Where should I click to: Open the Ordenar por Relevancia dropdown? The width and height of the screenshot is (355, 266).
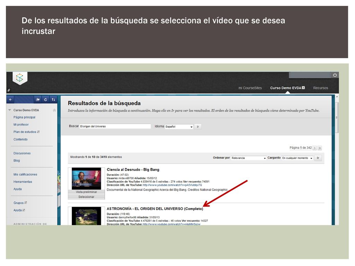[249, 158]
